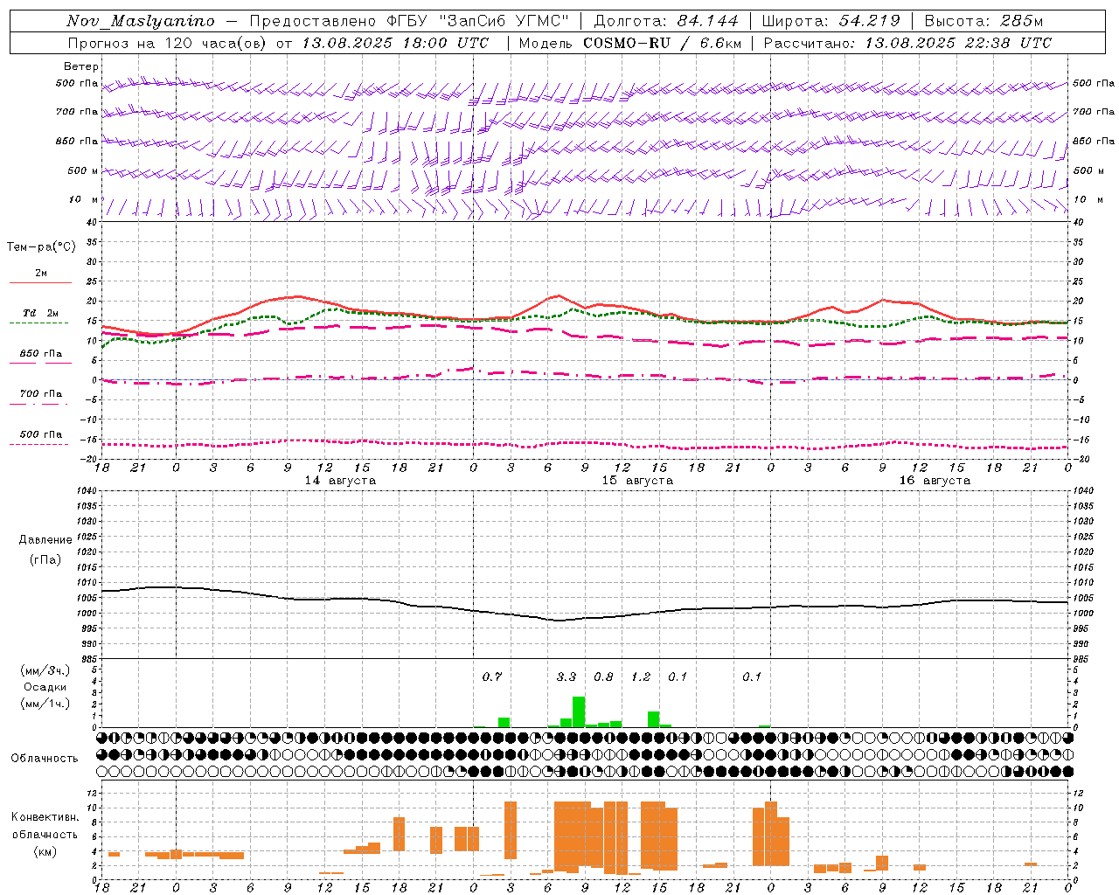Click the 'Ветер' wind panel label
This screenshot has height=895, width=1119.
click(81, 66)
